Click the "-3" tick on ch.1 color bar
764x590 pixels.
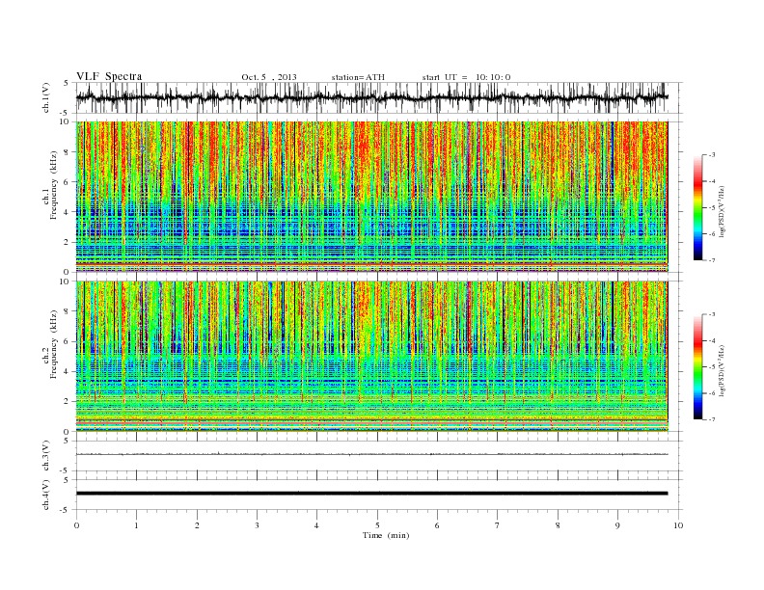(712, 155)
